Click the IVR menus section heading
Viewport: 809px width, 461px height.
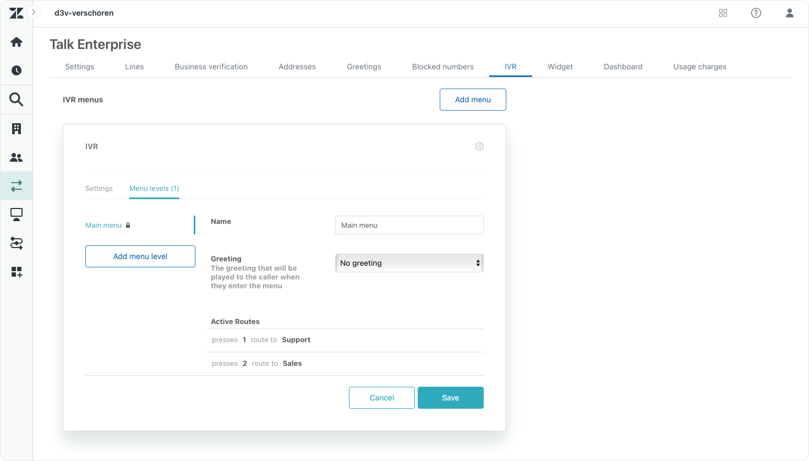[83, 100]
